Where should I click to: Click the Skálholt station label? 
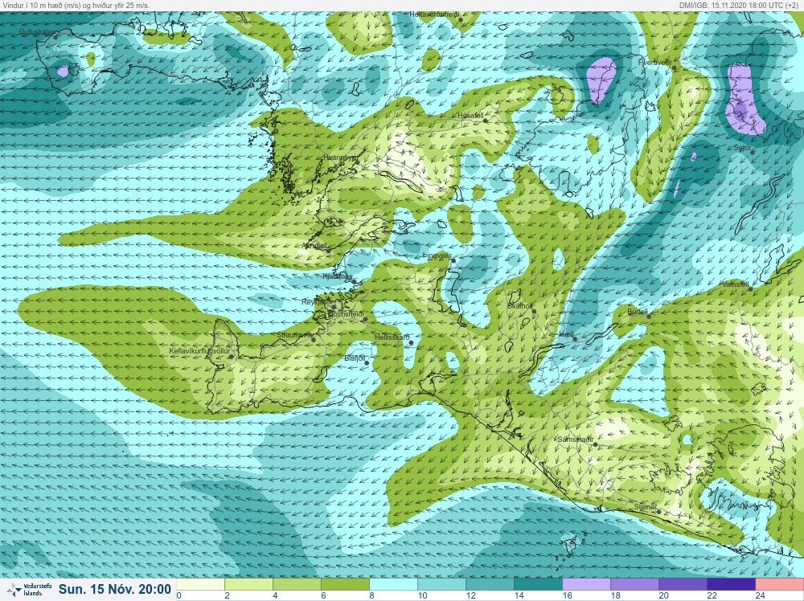520,306
